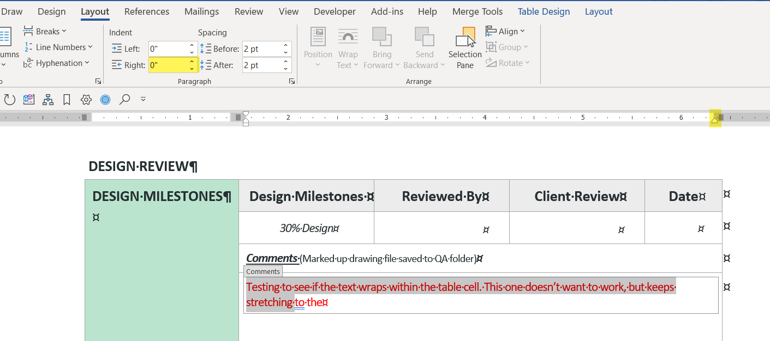Click the 30%·Design cell
770x341 pixels.
pos(306,228)
